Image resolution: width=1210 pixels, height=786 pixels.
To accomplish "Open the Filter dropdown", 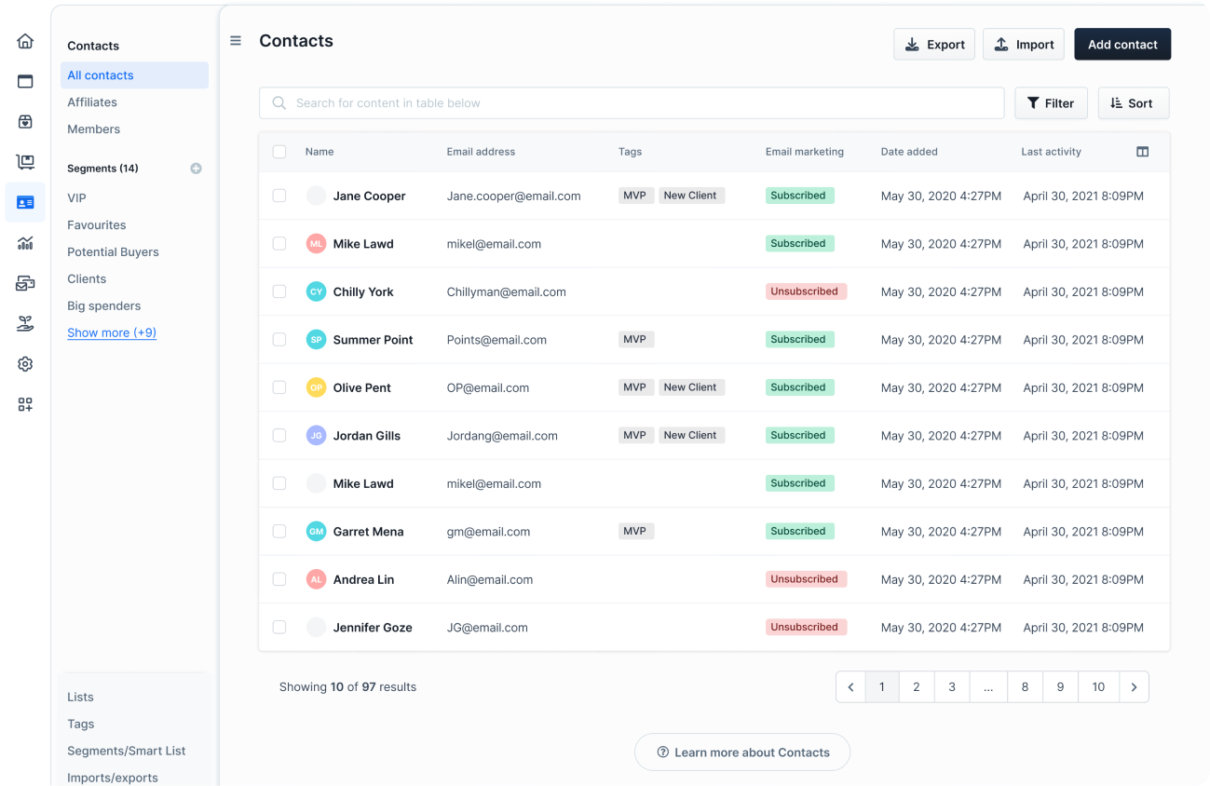I will (1050, 103).
